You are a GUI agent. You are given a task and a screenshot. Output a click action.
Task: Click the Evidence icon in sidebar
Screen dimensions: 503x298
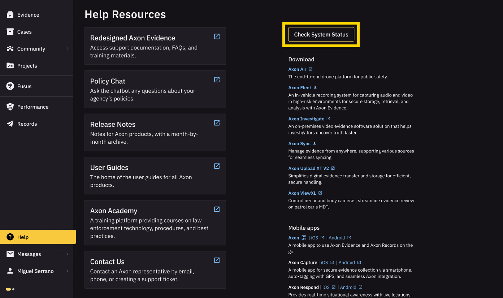[10, 15]
